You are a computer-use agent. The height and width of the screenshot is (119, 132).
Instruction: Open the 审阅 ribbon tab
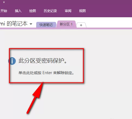coord(68,11)
